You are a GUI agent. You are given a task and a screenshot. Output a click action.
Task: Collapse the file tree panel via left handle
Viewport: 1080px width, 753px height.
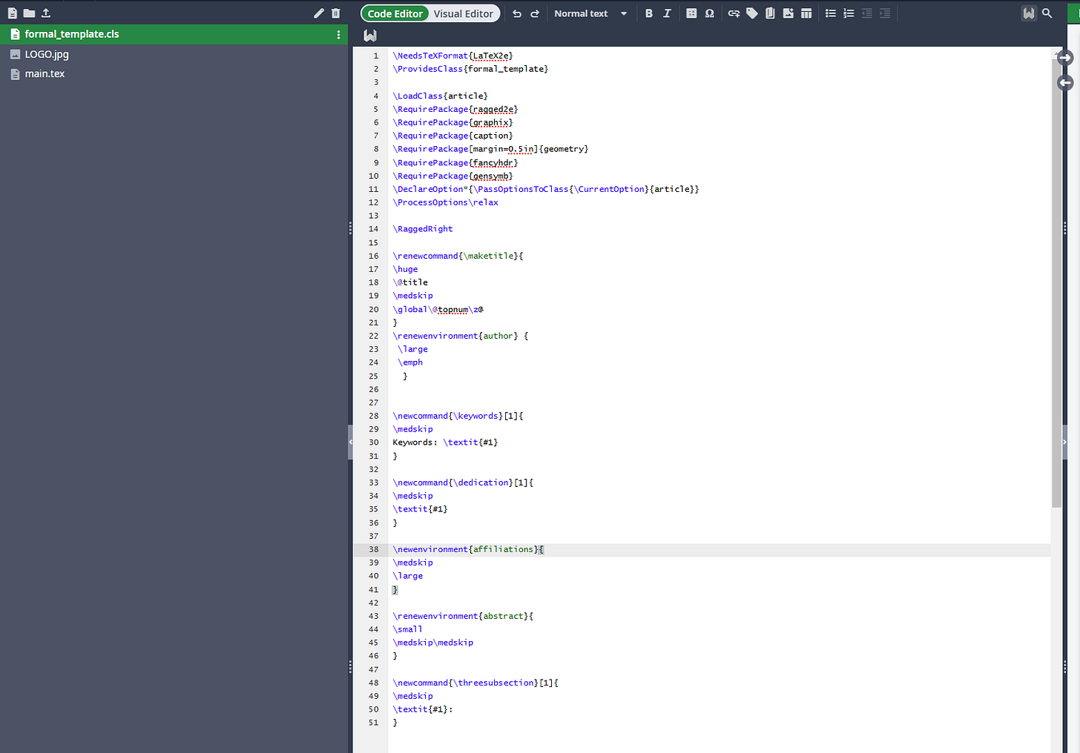350,442
